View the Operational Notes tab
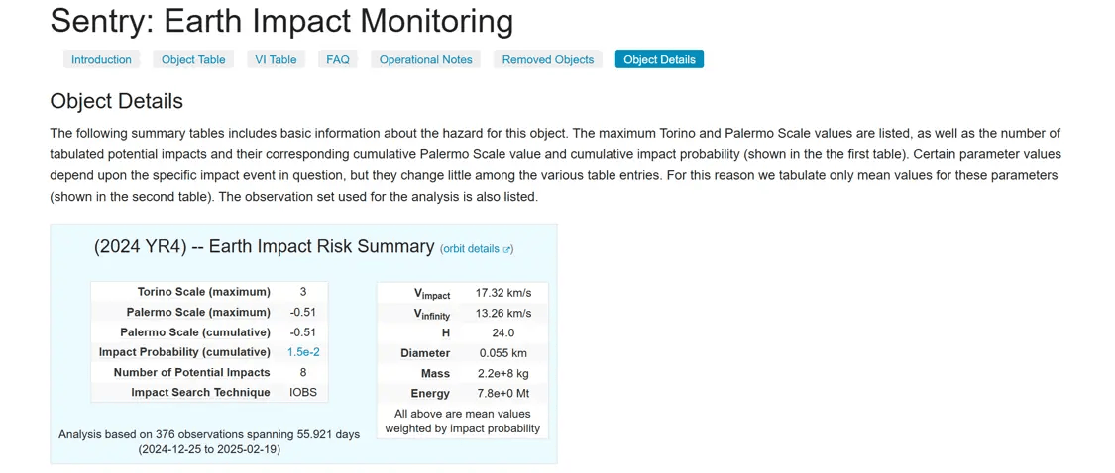 coord(425,59)
